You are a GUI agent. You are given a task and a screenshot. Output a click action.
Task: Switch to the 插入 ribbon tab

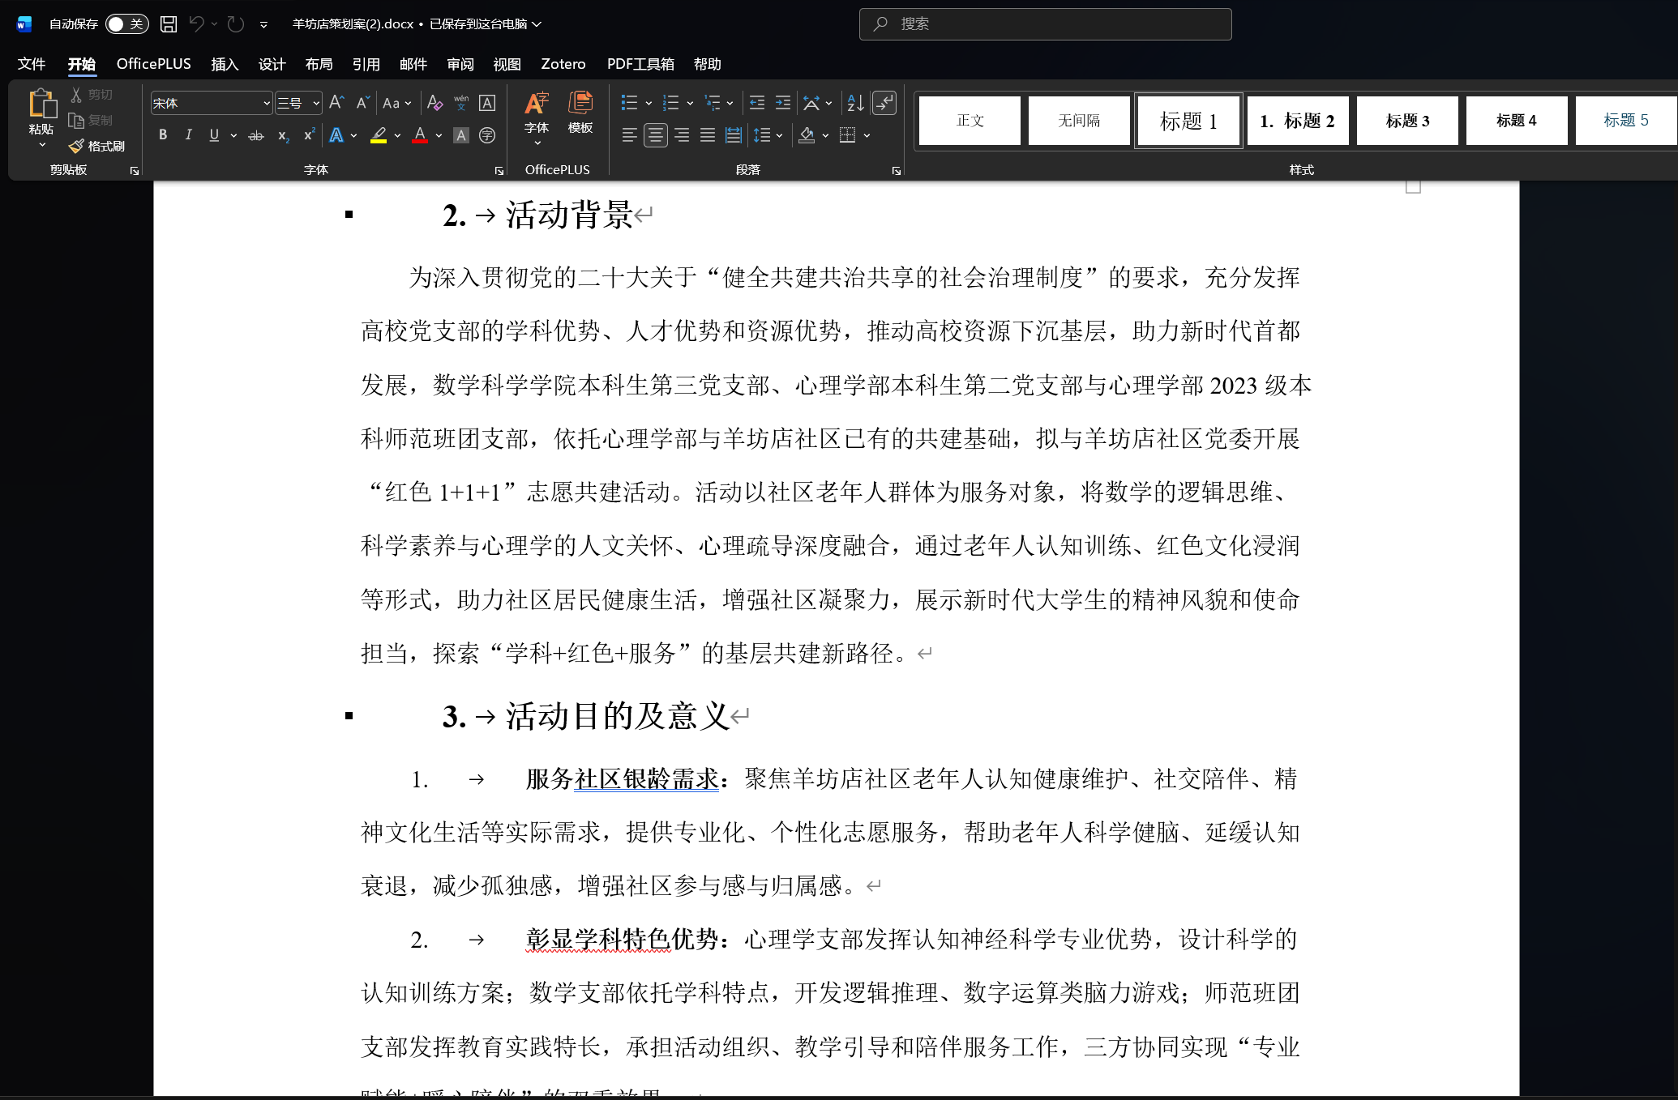pyautogui.click(x=225, y=64)
